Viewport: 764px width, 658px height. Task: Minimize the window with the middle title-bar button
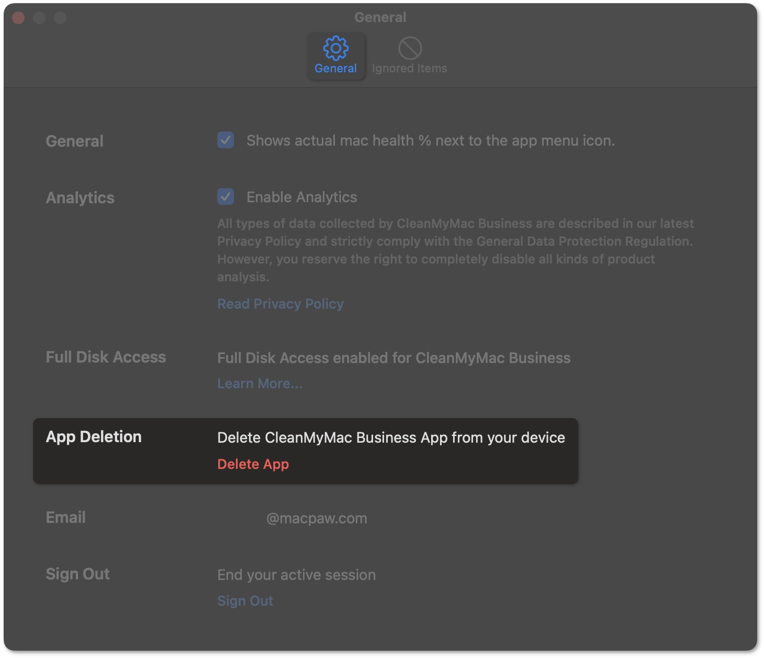[x=39, y=18]
